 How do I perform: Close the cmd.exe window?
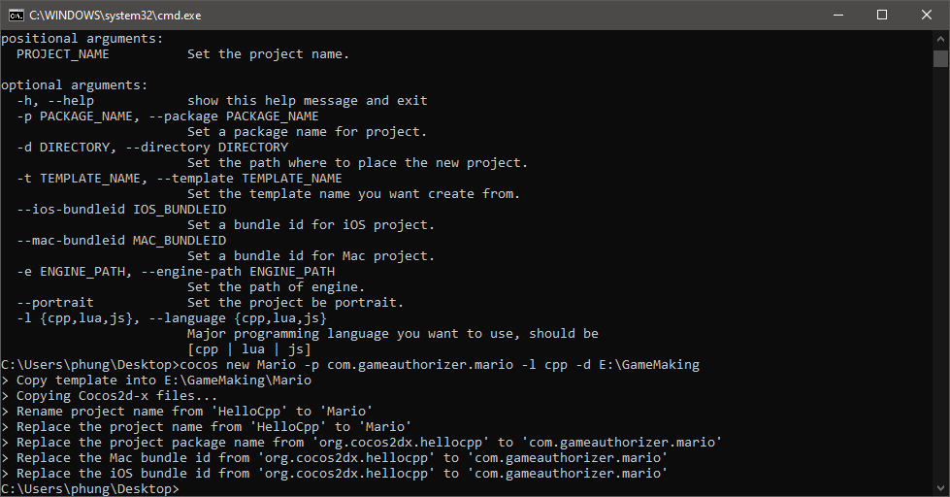click(927, 16)
